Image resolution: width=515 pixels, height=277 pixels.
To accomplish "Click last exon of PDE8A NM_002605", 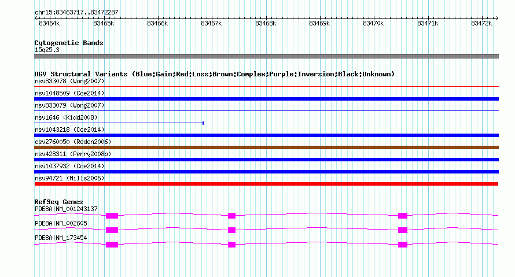I will tap(403, 230).
